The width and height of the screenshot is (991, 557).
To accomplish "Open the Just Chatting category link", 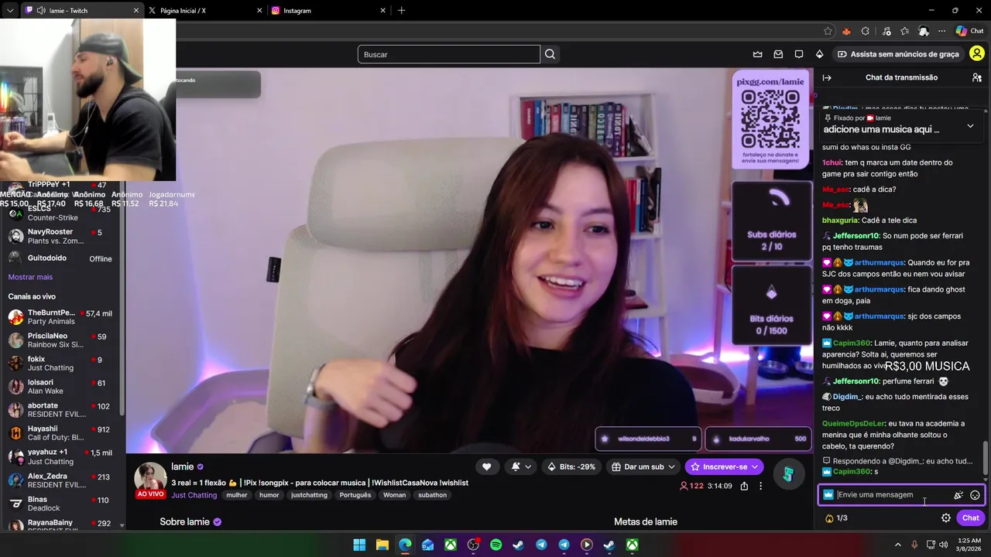I will (194, 495).
